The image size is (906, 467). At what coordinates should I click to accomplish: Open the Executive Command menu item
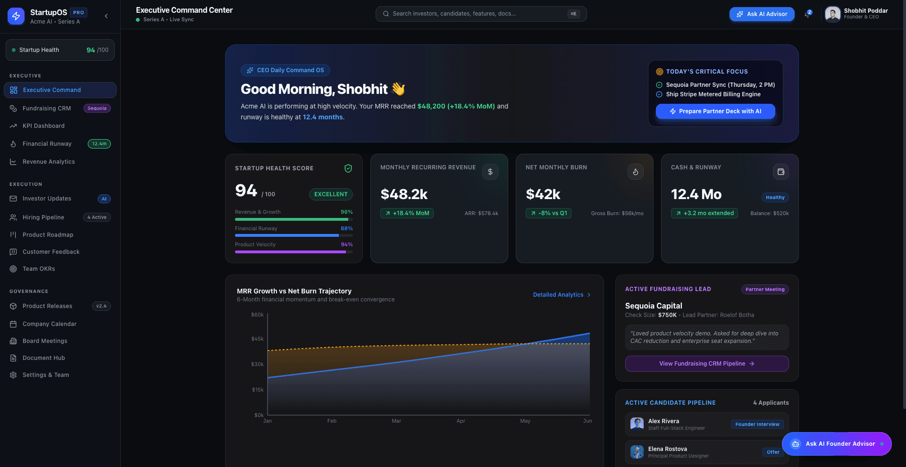tap(60, 90)
